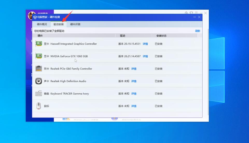Click the 您的电脑已安装了全部驱动 message

[x=49, y=31]
